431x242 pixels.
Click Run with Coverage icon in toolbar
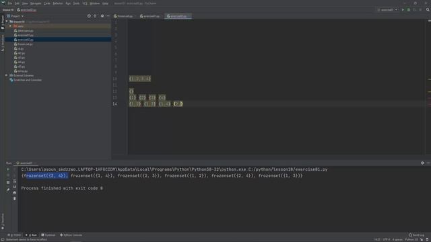click(x=415, y=9)
